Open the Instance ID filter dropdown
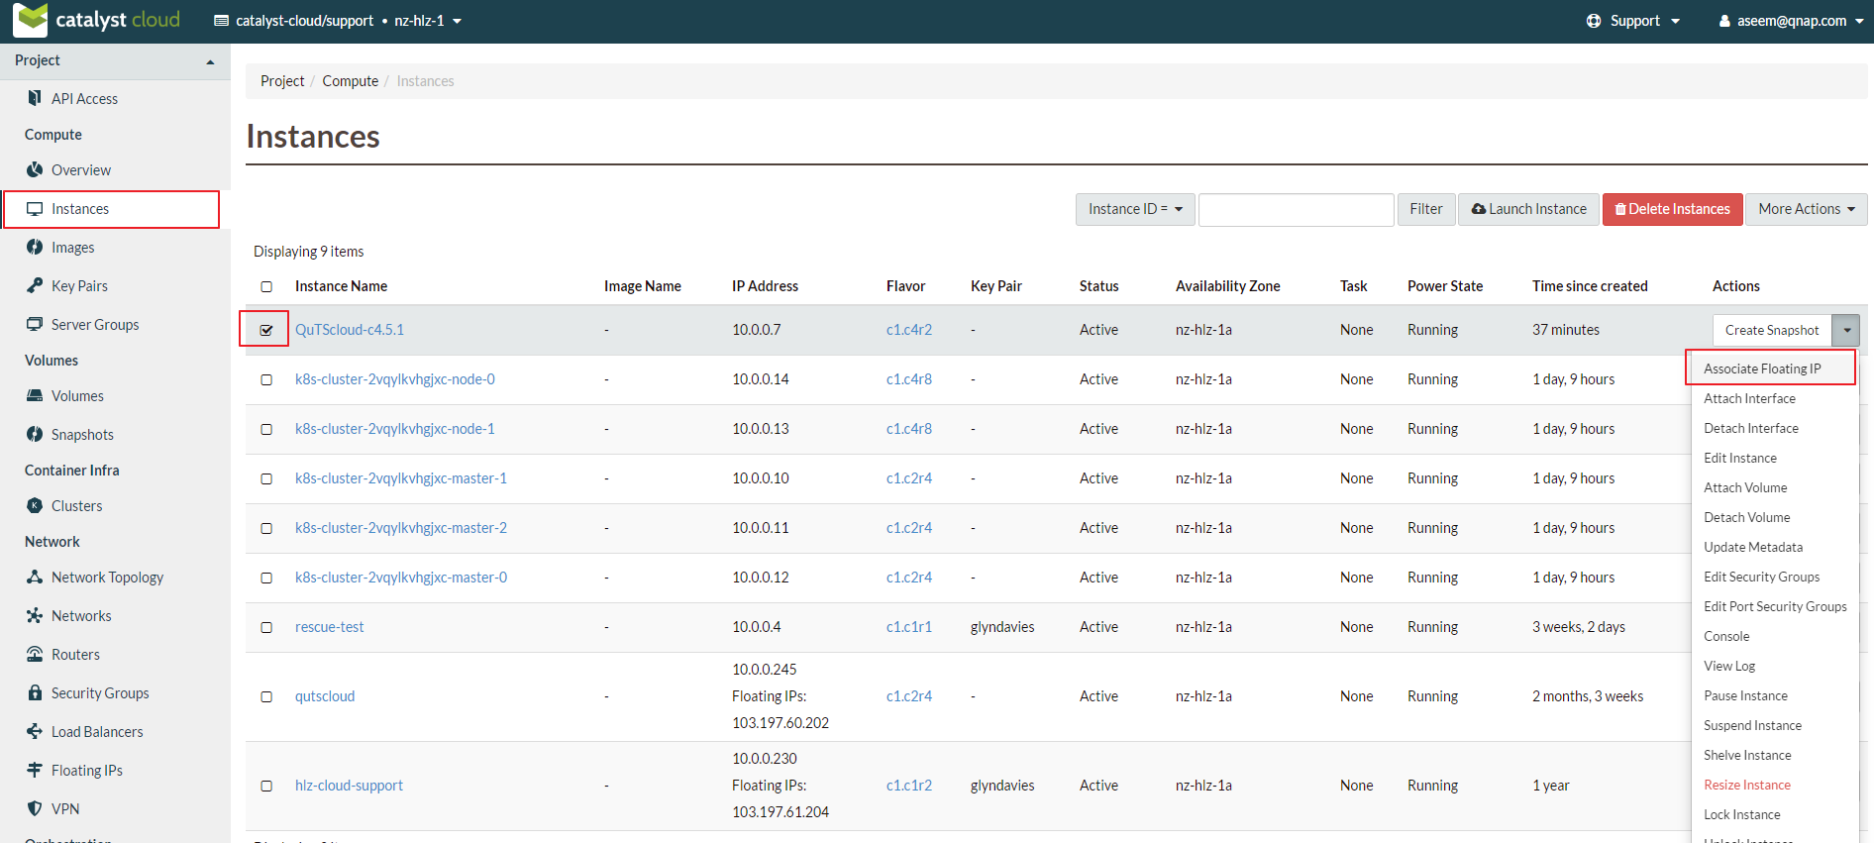 tap(1135, 209)
